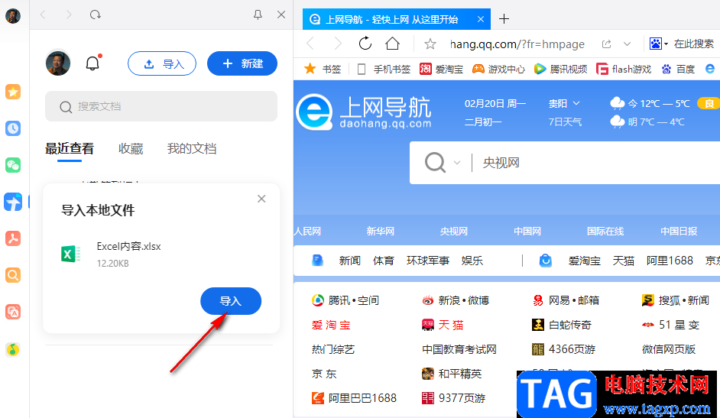720x418 pixels.
Task: Open the blue clock history sidebar icon
Action: pyautogui.click(x=13, y=128)
